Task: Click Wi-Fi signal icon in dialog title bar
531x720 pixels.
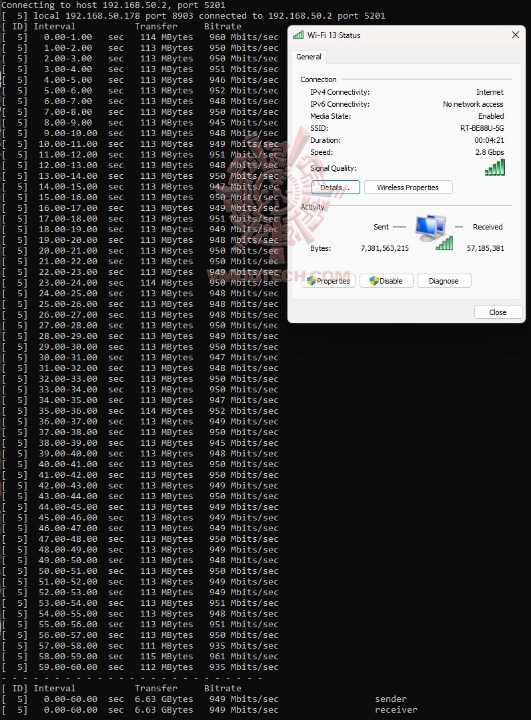Action: pos(298,35)
